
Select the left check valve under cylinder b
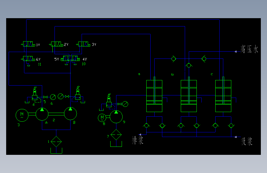coord(181,126)
